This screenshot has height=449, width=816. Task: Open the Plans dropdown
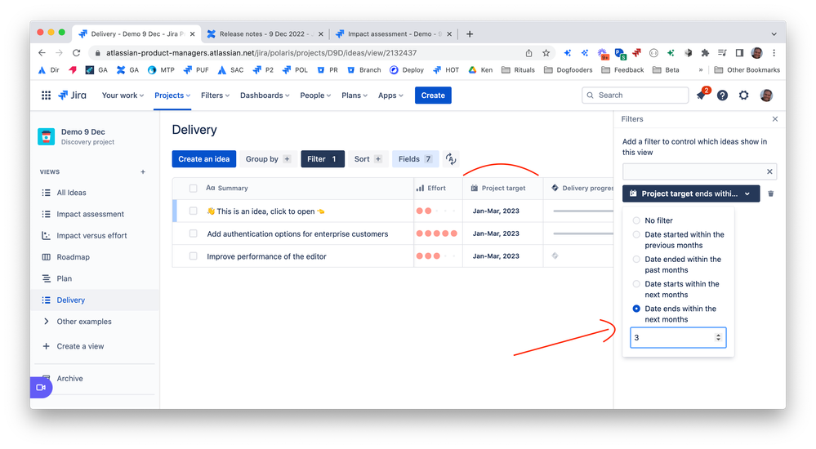[x=354, y=96]
